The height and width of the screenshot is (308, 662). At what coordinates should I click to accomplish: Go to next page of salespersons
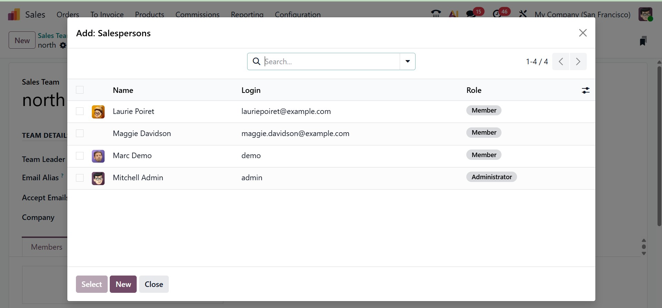(578, 61)
